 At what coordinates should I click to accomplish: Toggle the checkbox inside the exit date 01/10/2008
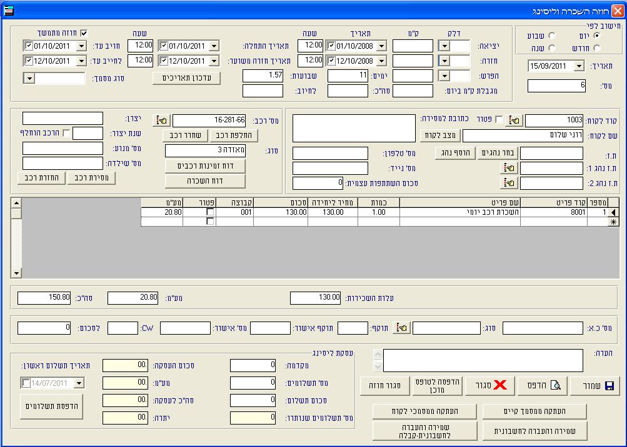[x=331, y=46]
